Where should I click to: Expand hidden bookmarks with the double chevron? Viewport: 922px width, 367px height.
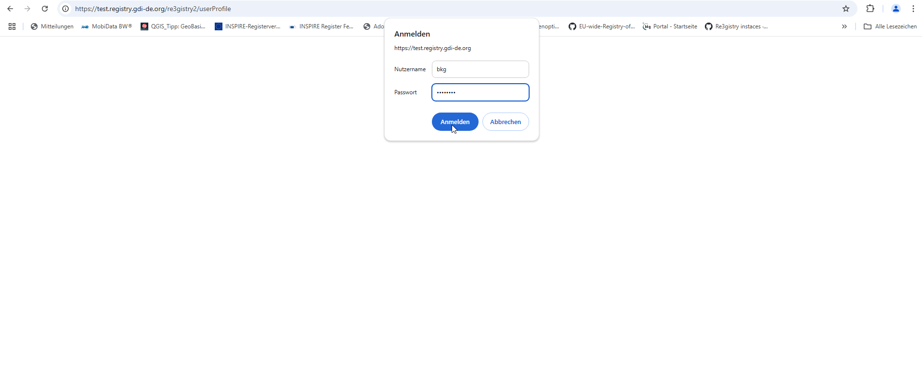tap(844, 26)
